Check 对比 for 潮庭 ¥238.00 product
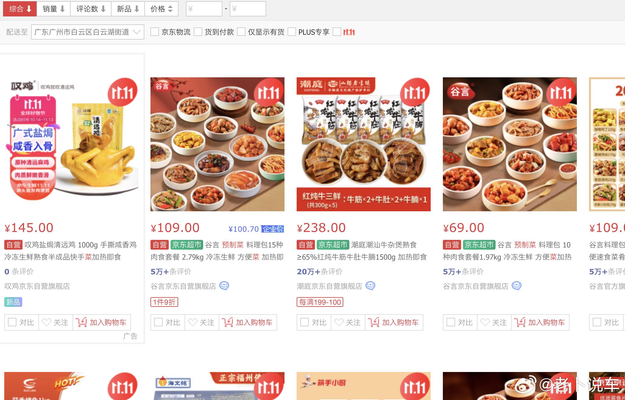The image size is (625, 400). point(314,322)
